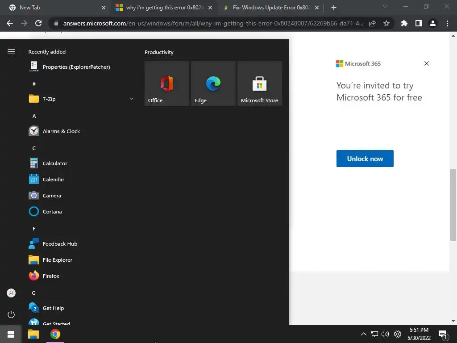Open the Chrome tab search dropdown
Image resolution: width=457 pixels, height=343 pixels.
click(385, 6)
